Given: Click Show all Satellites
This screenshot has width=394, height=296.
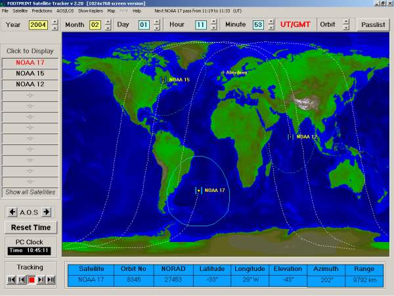Looking at the screenshot, I should [30, 192].
